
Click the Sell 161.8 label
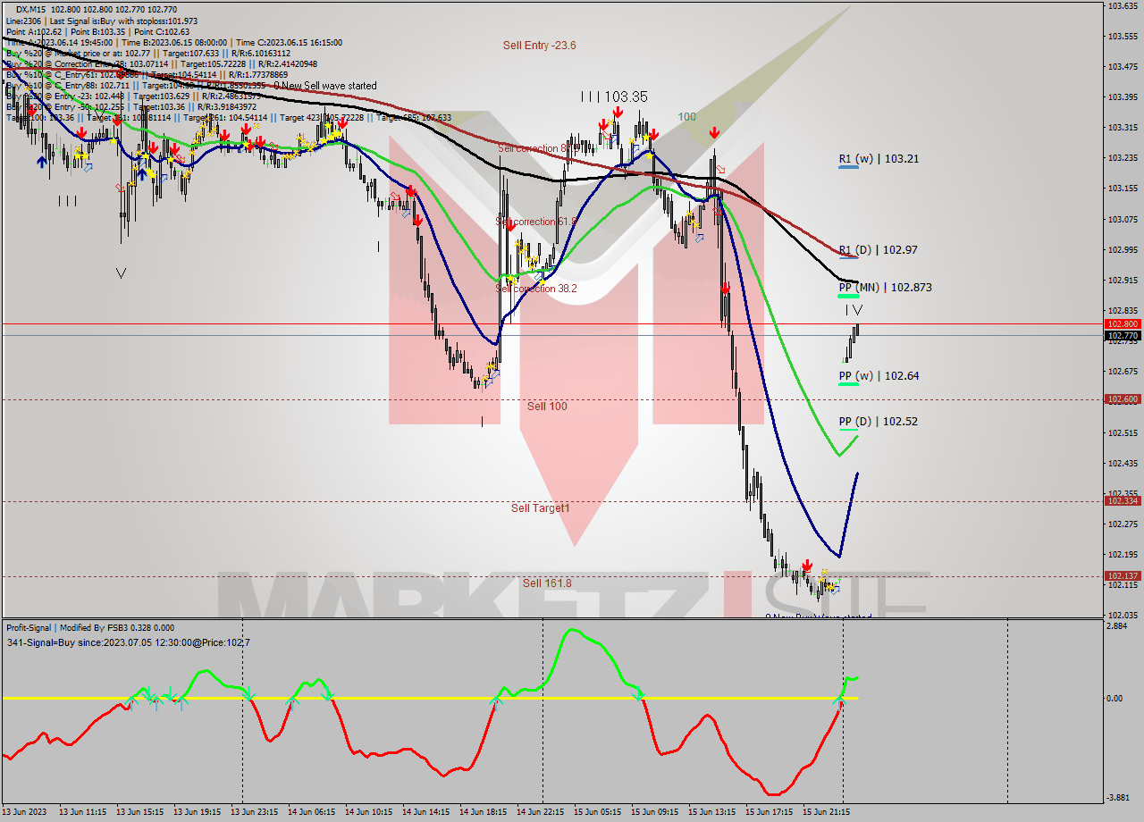(x=547, y=583)
